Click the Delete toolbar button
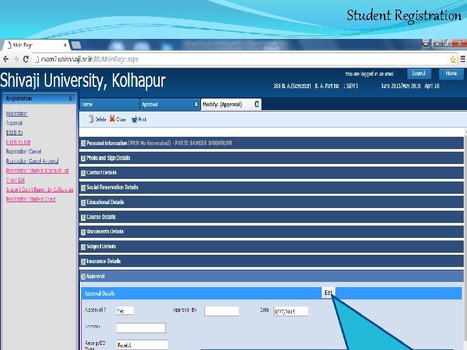The width and height of the screenshot is (467, 350). click(97, 119)
